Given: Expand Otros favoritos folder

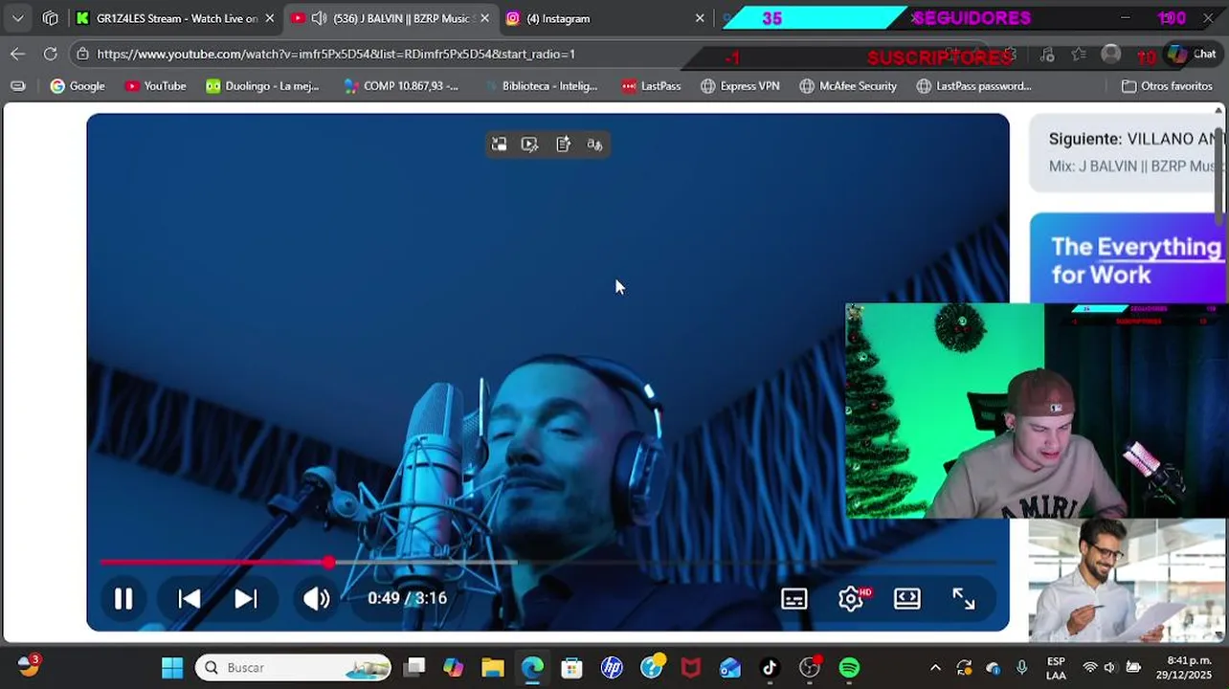Looking at the screenshot, I should [1167, 86].
